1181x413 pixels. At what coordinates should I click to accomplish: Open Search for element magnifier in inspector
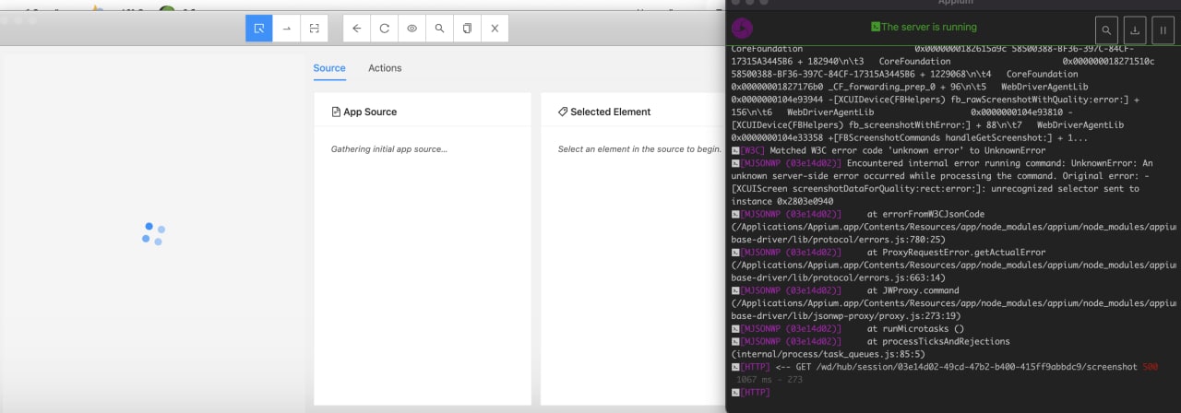point(440,29)
